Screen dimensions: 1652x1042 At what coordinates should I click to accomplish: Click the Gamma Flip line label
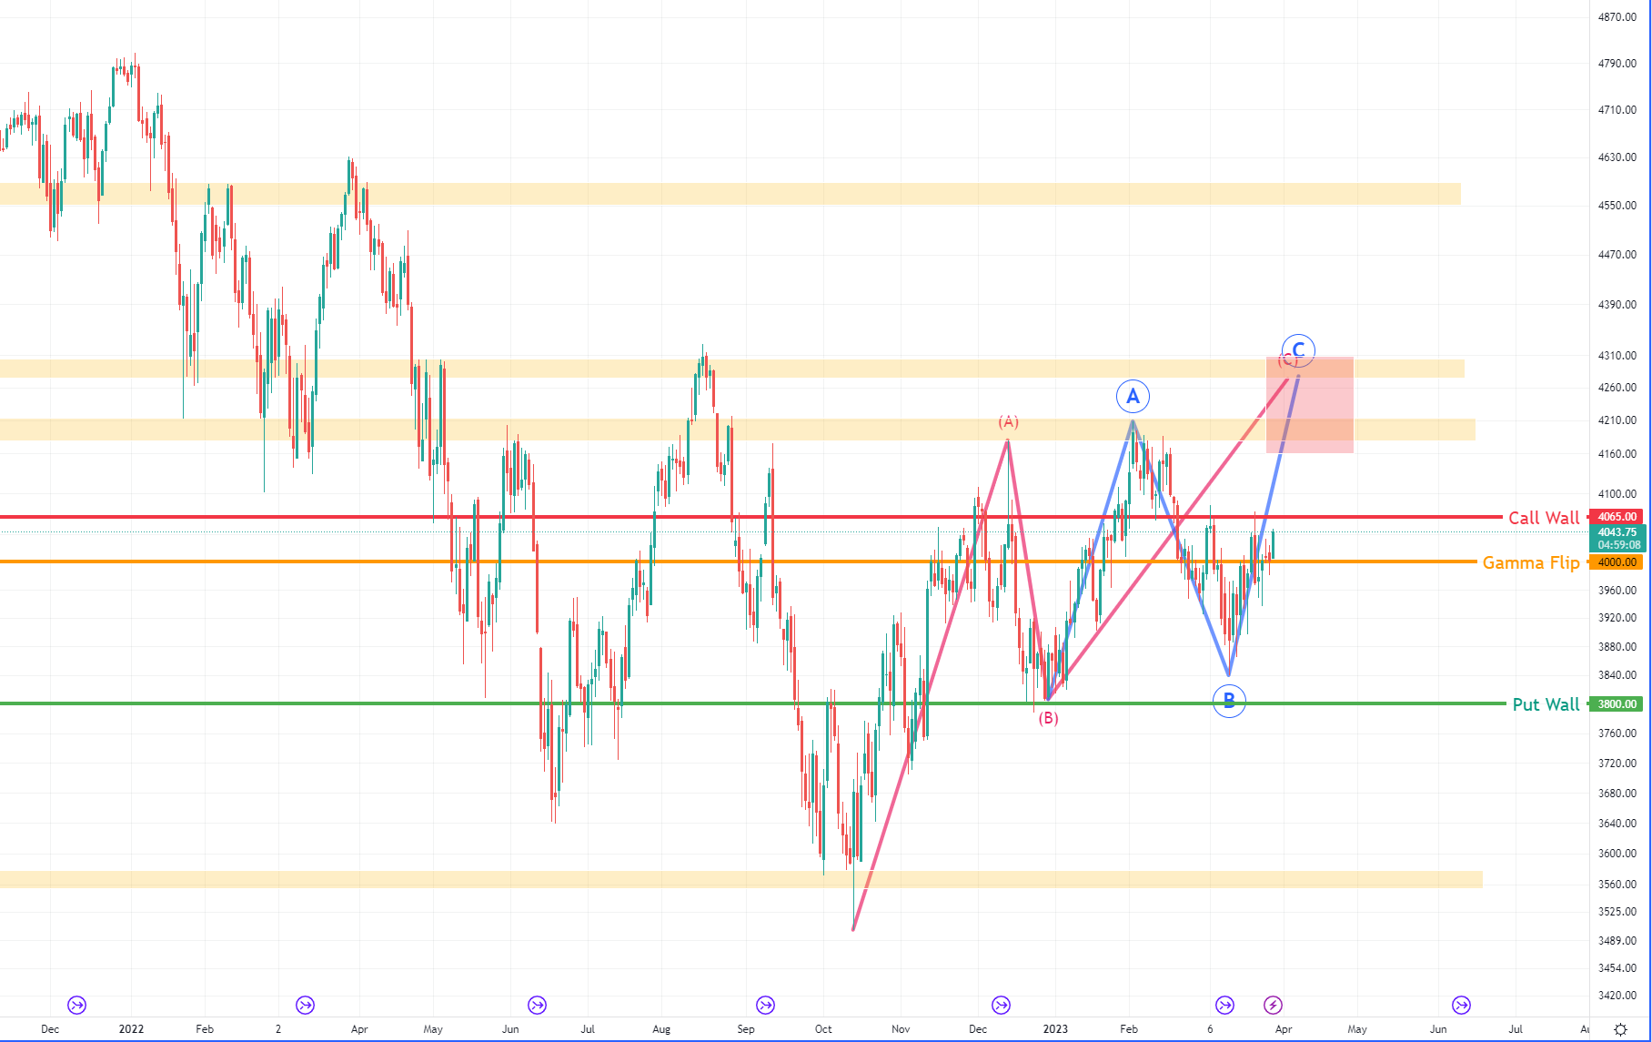pyautogui.click(x=1531, y=562)
